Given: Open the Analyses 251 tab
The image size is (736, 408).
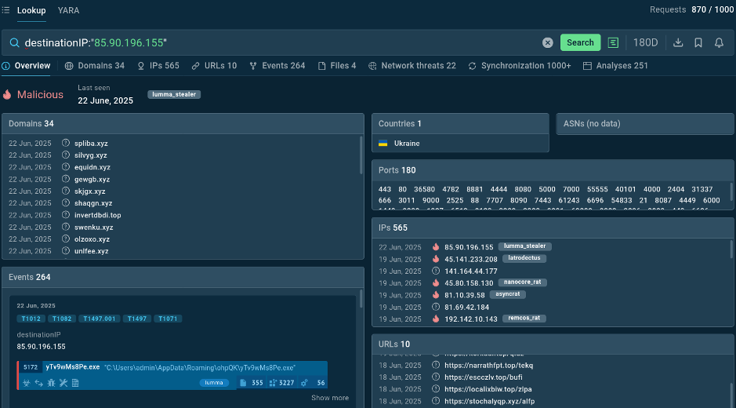Looking at the screenshot, I should tap(615, 66).
